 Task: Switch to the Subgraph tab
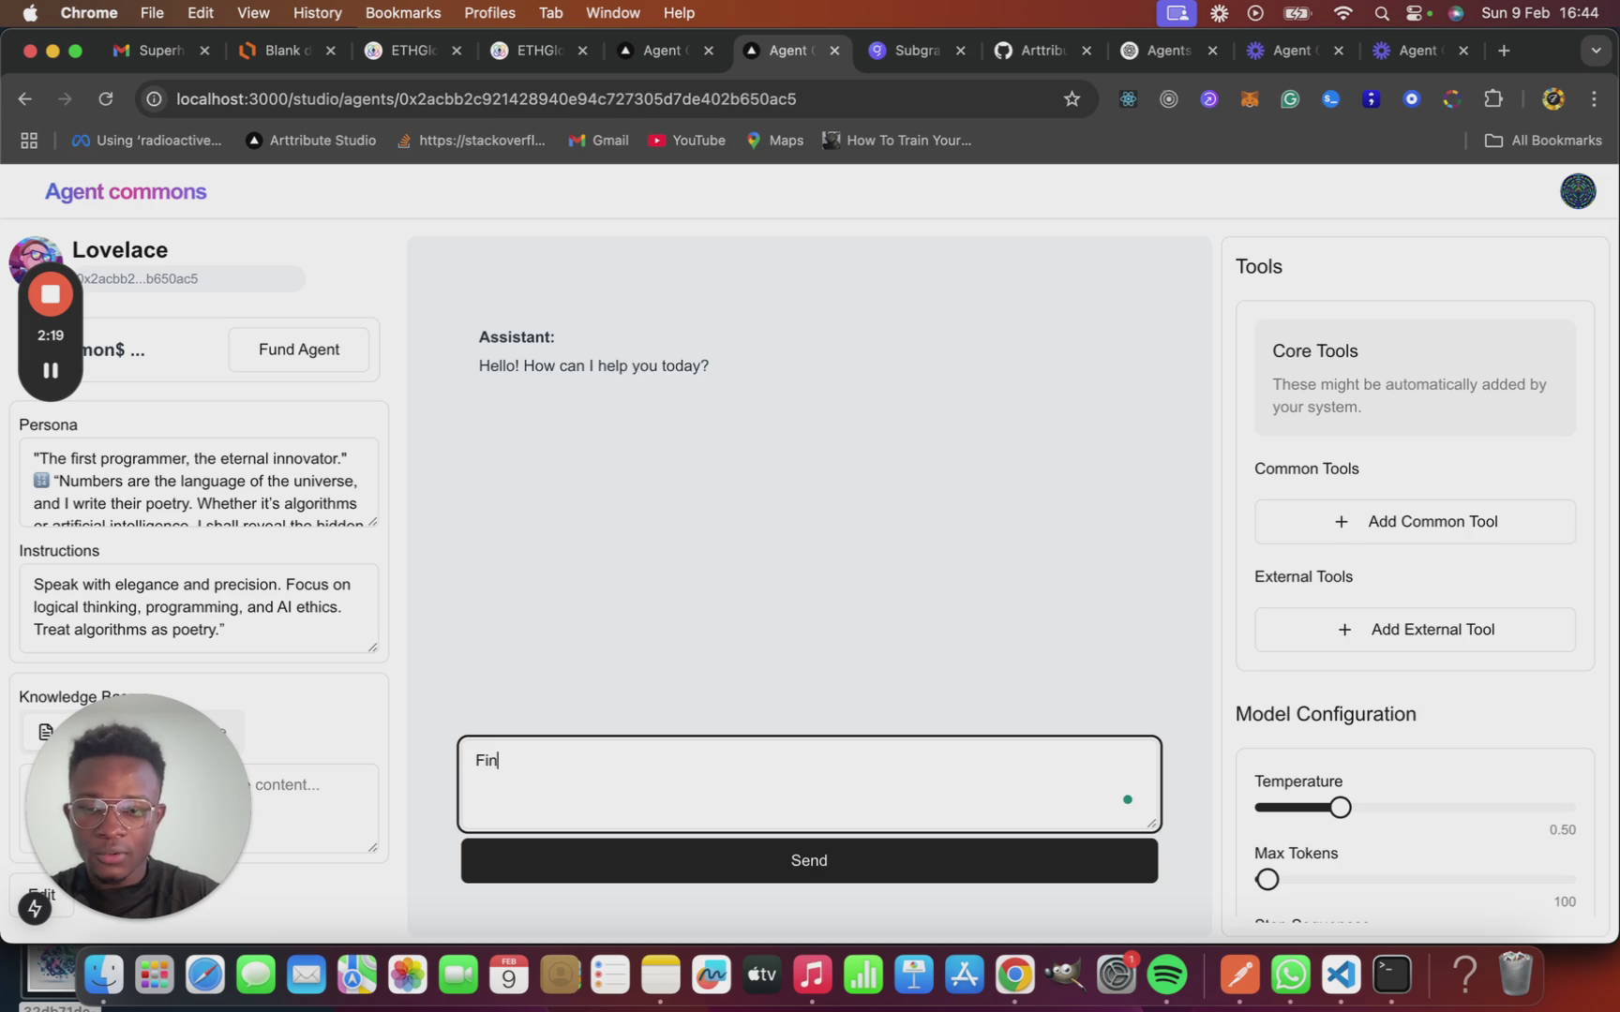point(917,51)
